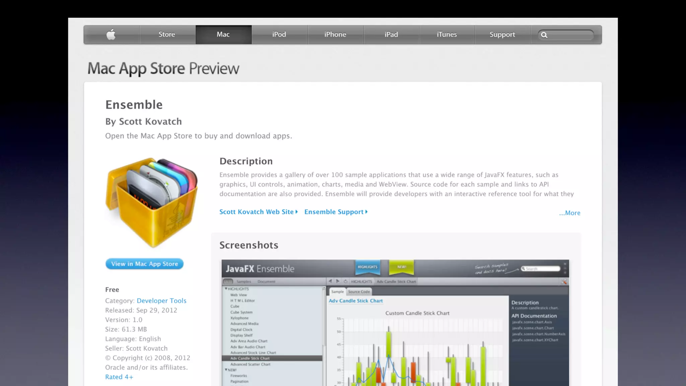Select H T M L Editor in the samples tree
The width and height of the screenshot is (686, 386).
tap(243, 301)
